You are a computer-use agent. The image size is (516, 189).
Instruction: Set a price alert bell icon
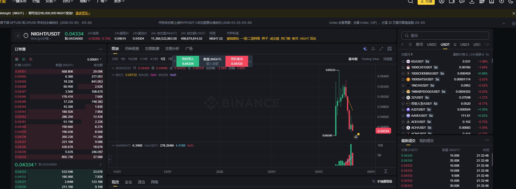click(x=373, y=49)
